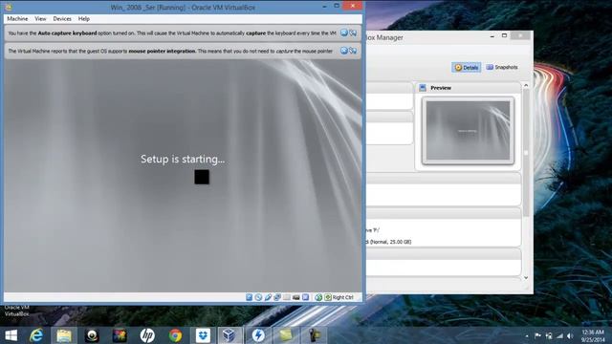Switch to Snapshots view in VirtualBox Manager
The height and width of the screenshot is (344, 612).
(x=502, y=68)
